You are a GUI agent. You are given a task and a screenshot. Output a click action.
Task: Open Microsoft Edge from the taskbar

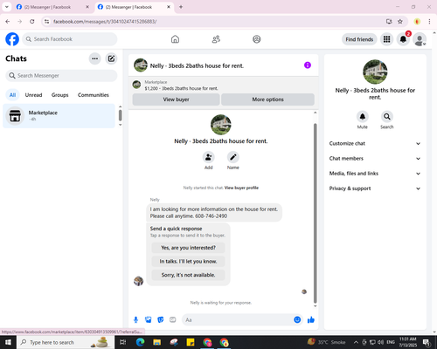(x=140, y=342)
